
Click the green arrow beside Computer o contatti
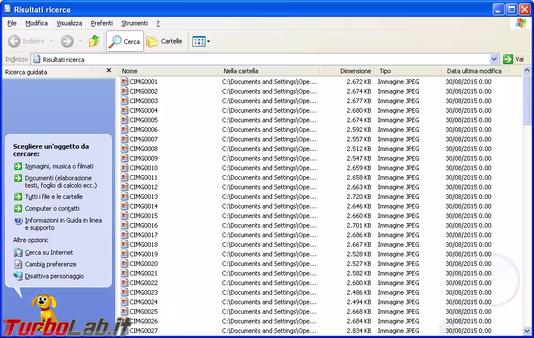pos(17,208)
